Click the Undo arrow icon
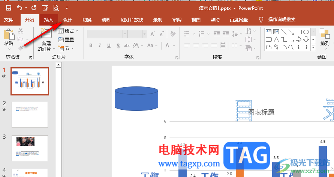Viewport: 334px width, 177px height. point(19,8)
